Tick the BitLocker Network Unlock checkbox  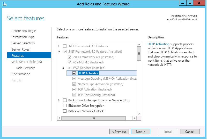pos(65,111)
